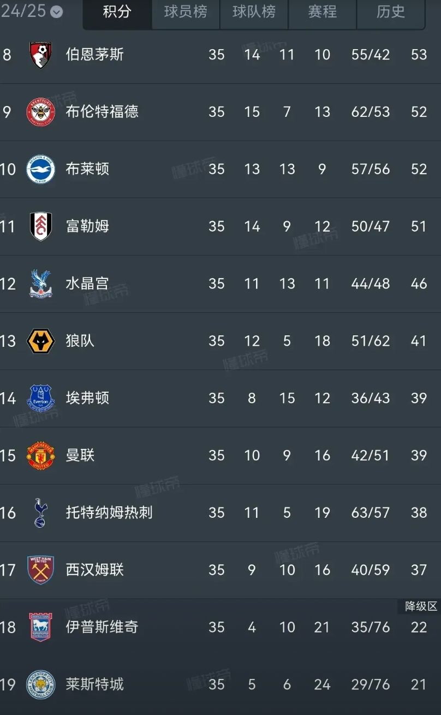Switch to the 球队榜 tab

(254, 11)
